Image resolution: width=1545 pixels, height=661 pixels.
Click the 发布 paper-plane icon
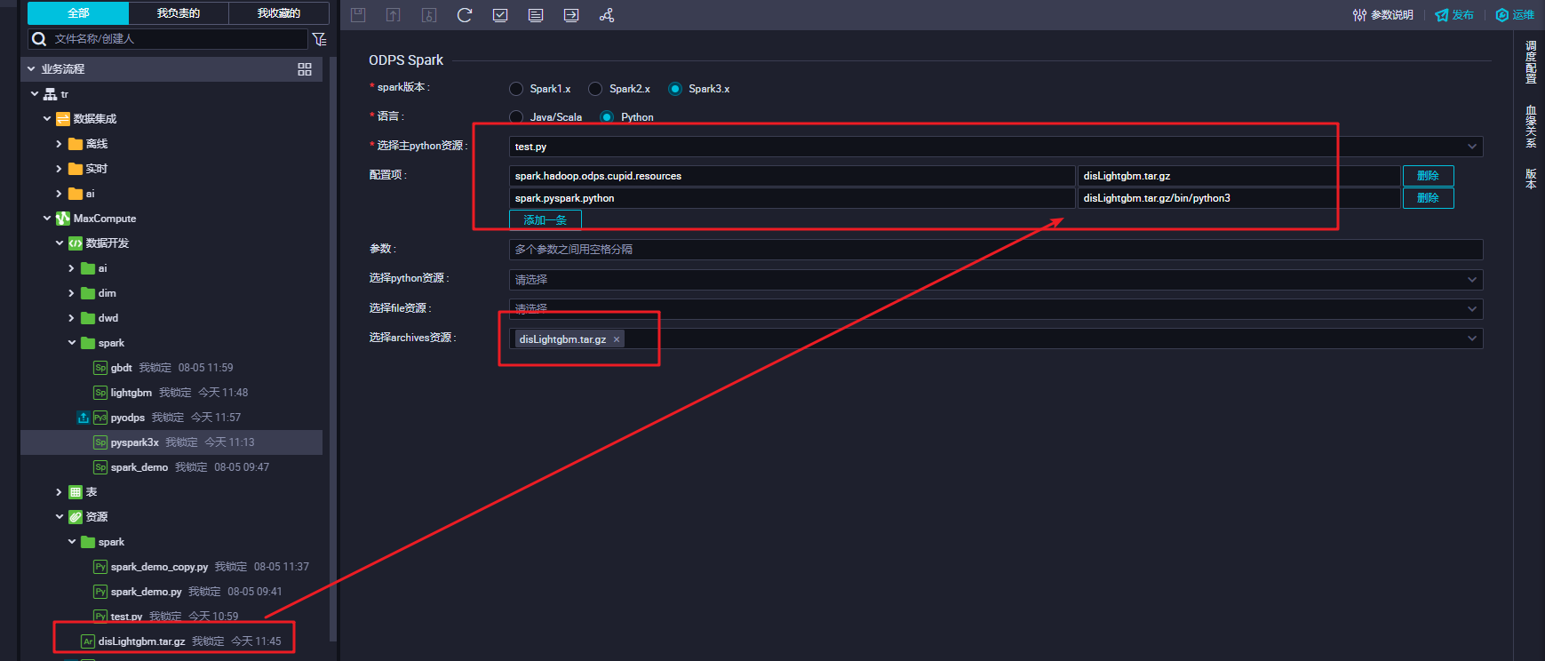(1442, 15)
